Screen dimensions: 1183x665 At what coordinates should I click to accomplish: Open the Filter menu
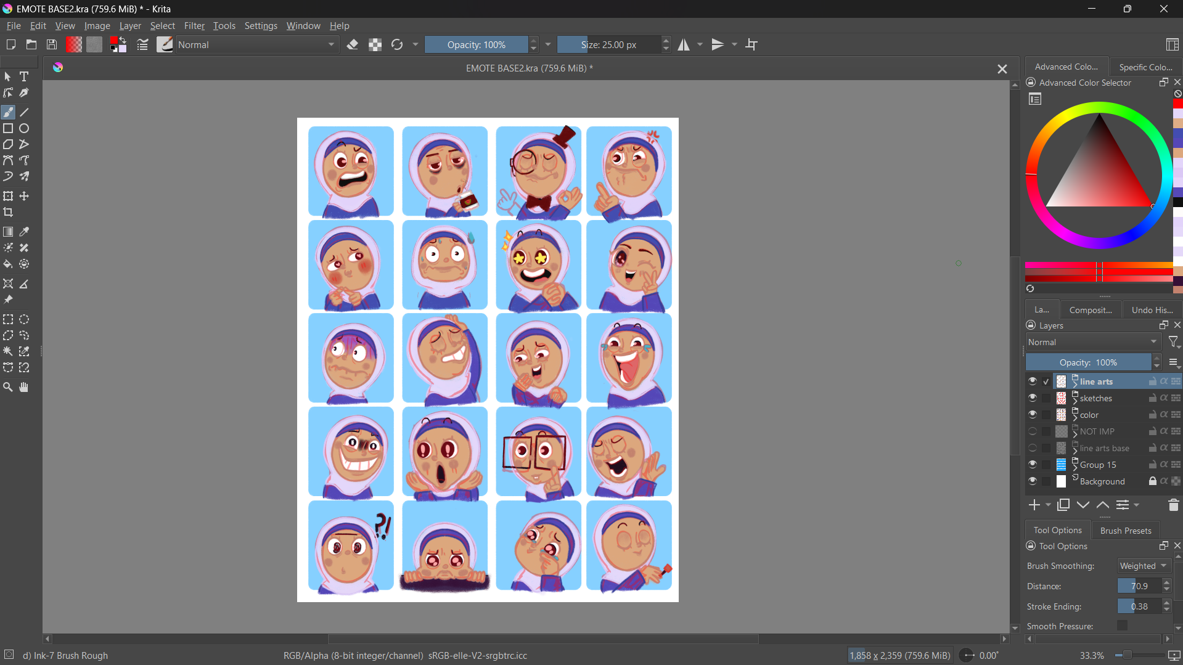click(194, 26)
